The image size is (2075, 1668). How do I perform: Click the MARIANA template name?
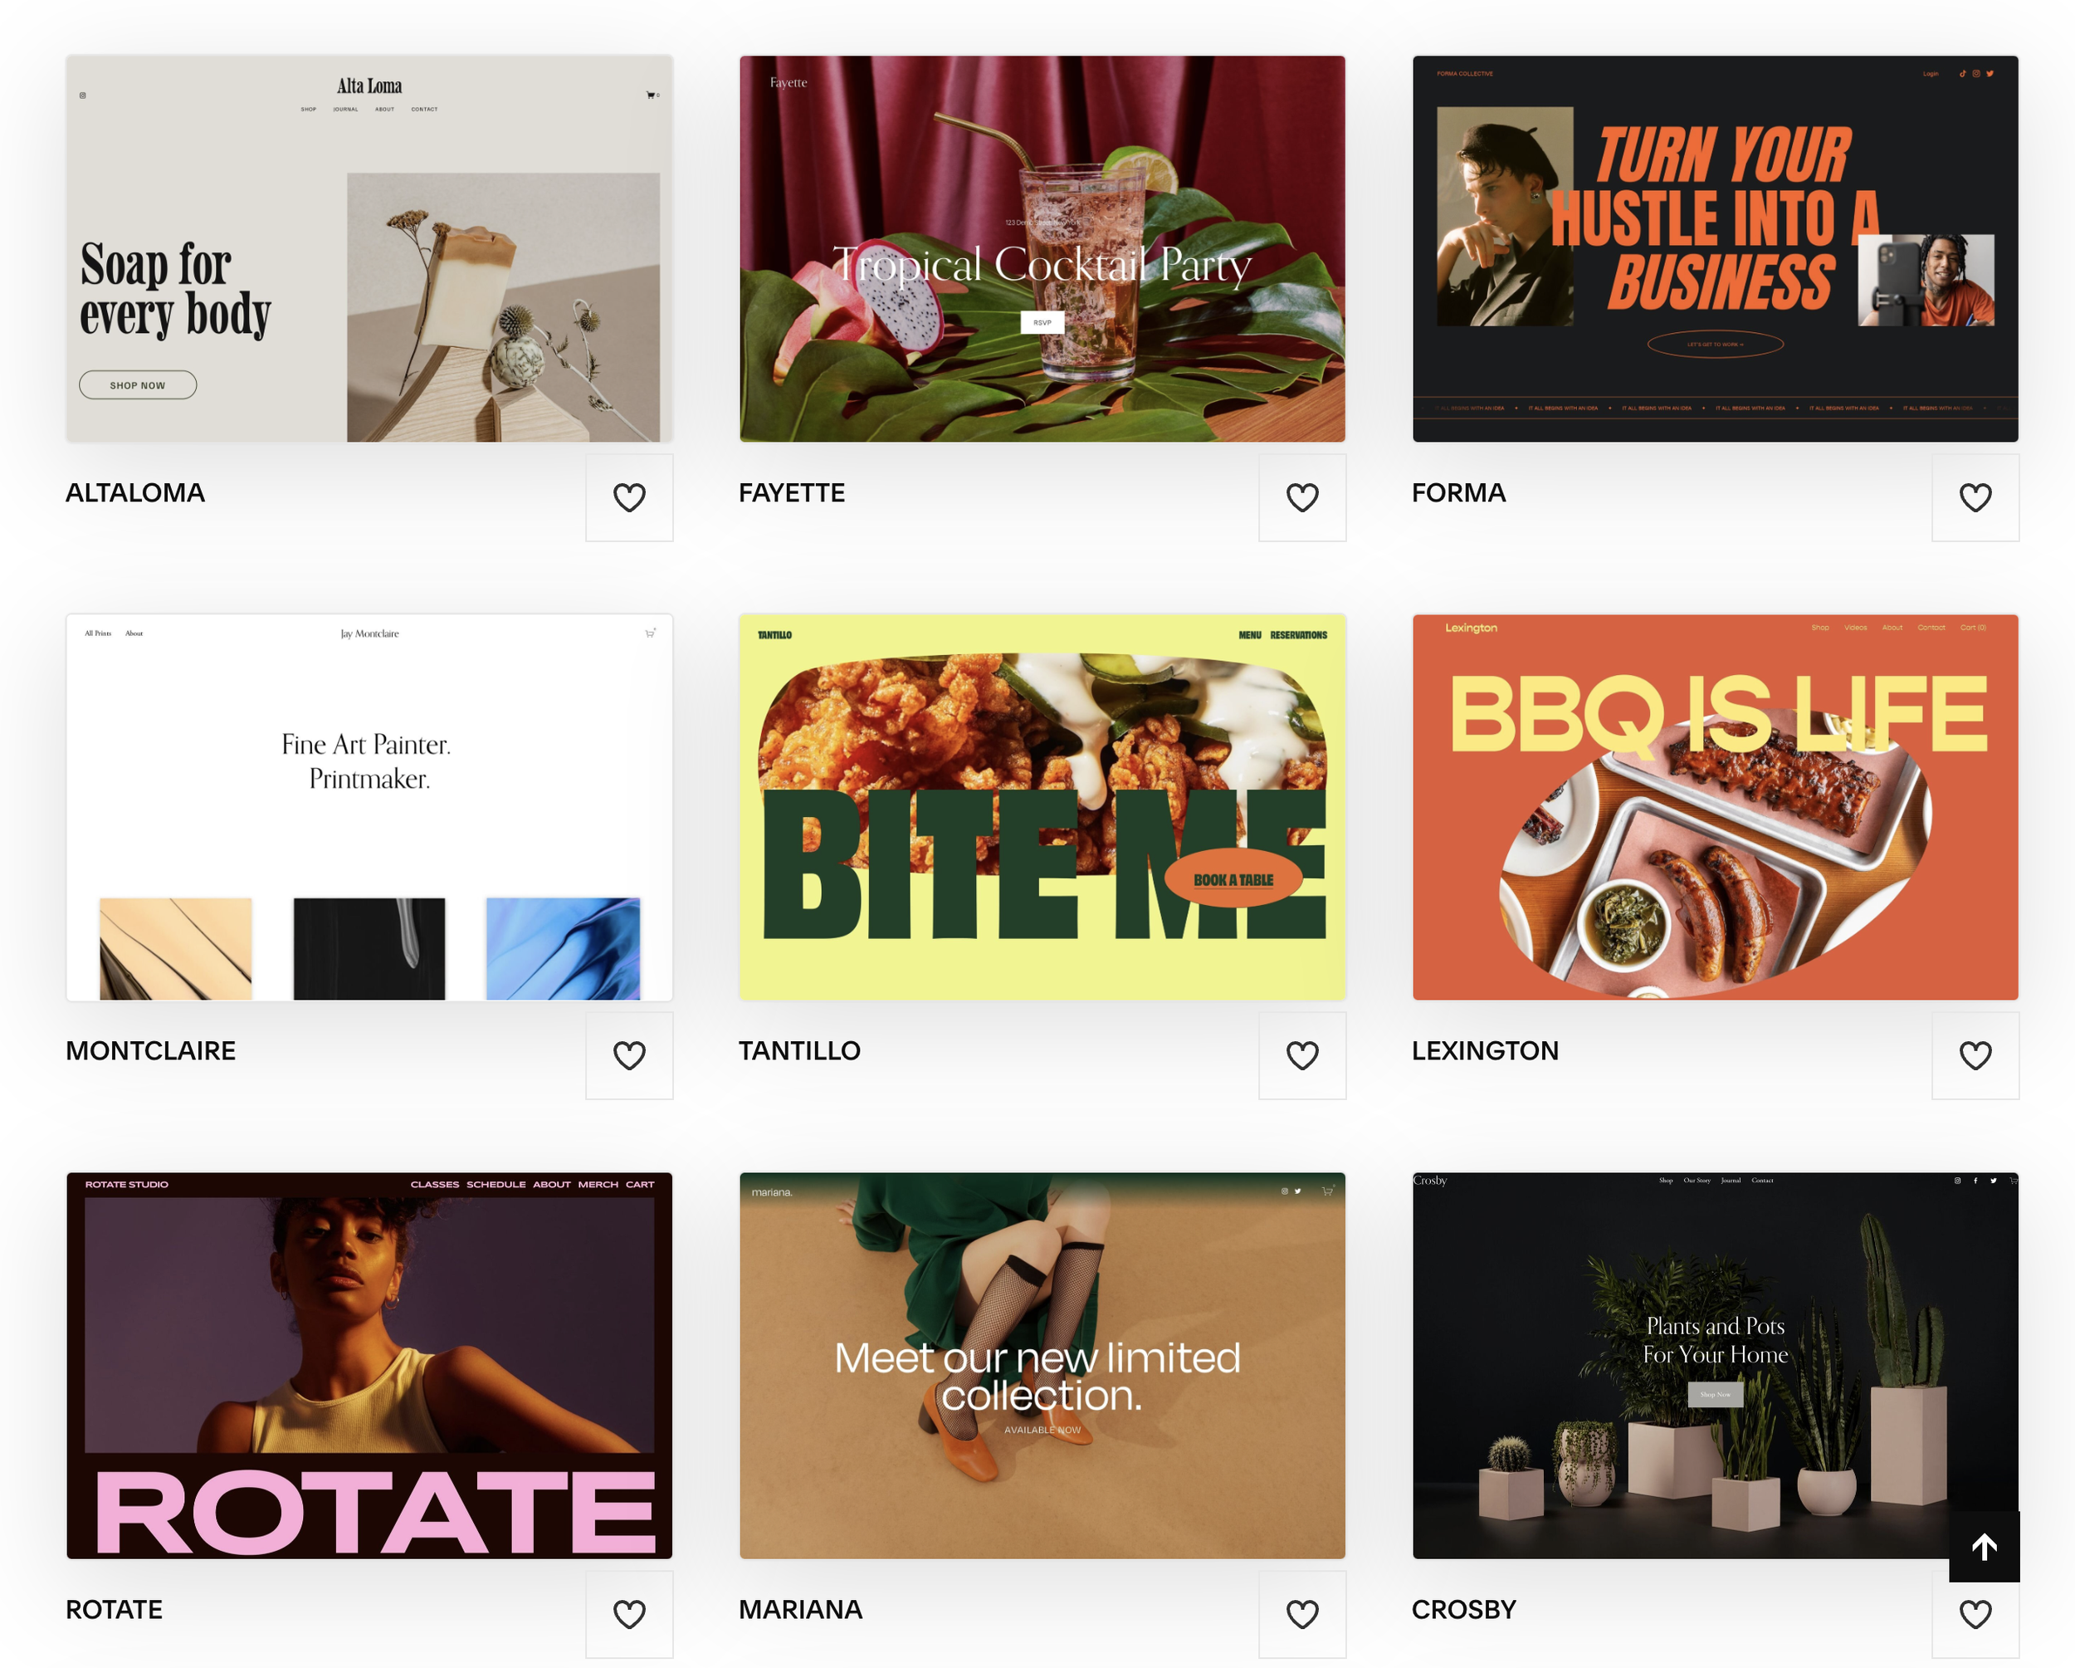click(x=800, y=1609)
